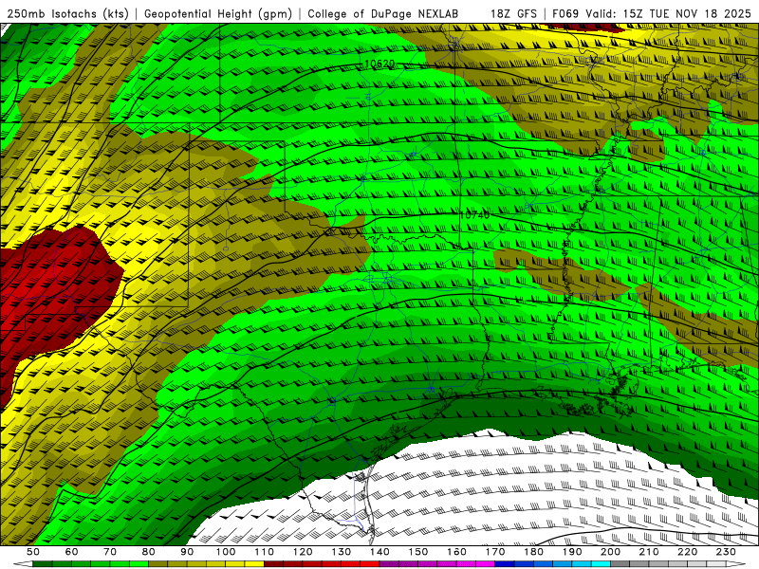Click the 230 value on the legend

tap(726, 552)
